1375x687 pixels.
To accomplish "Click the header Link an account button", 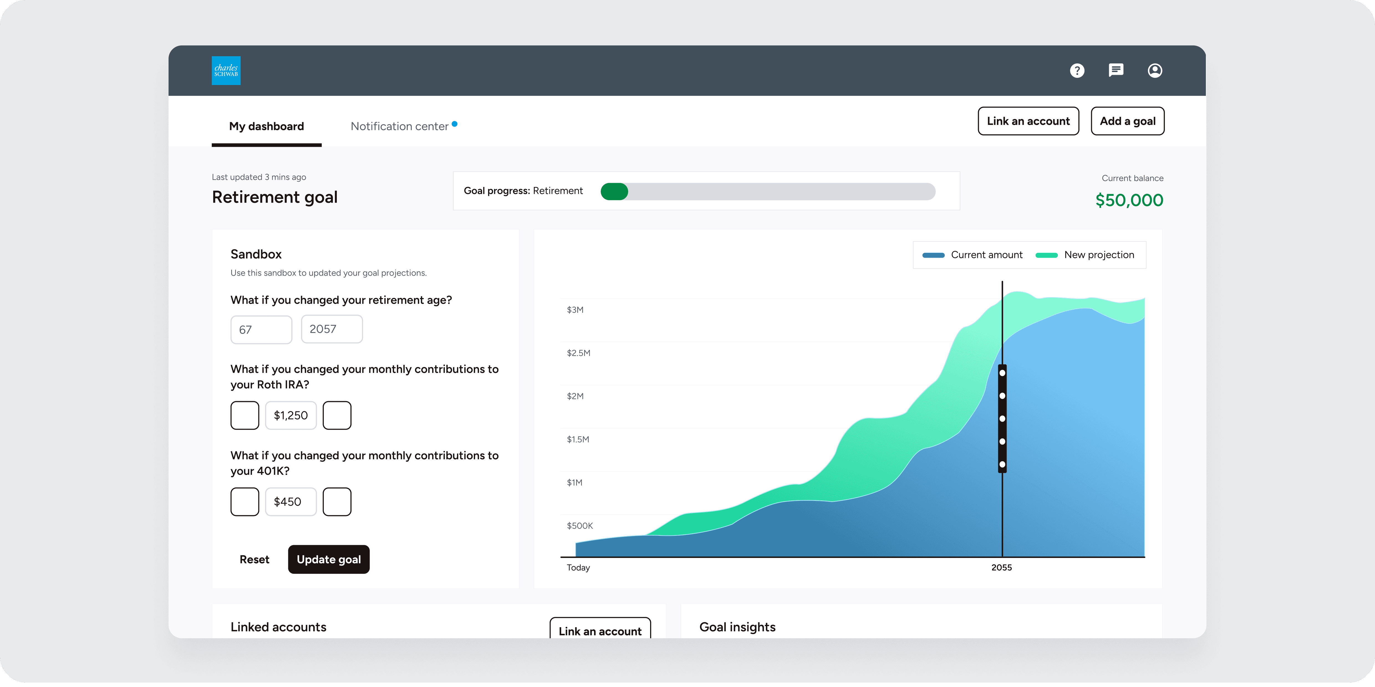I will pos(1028,121).
